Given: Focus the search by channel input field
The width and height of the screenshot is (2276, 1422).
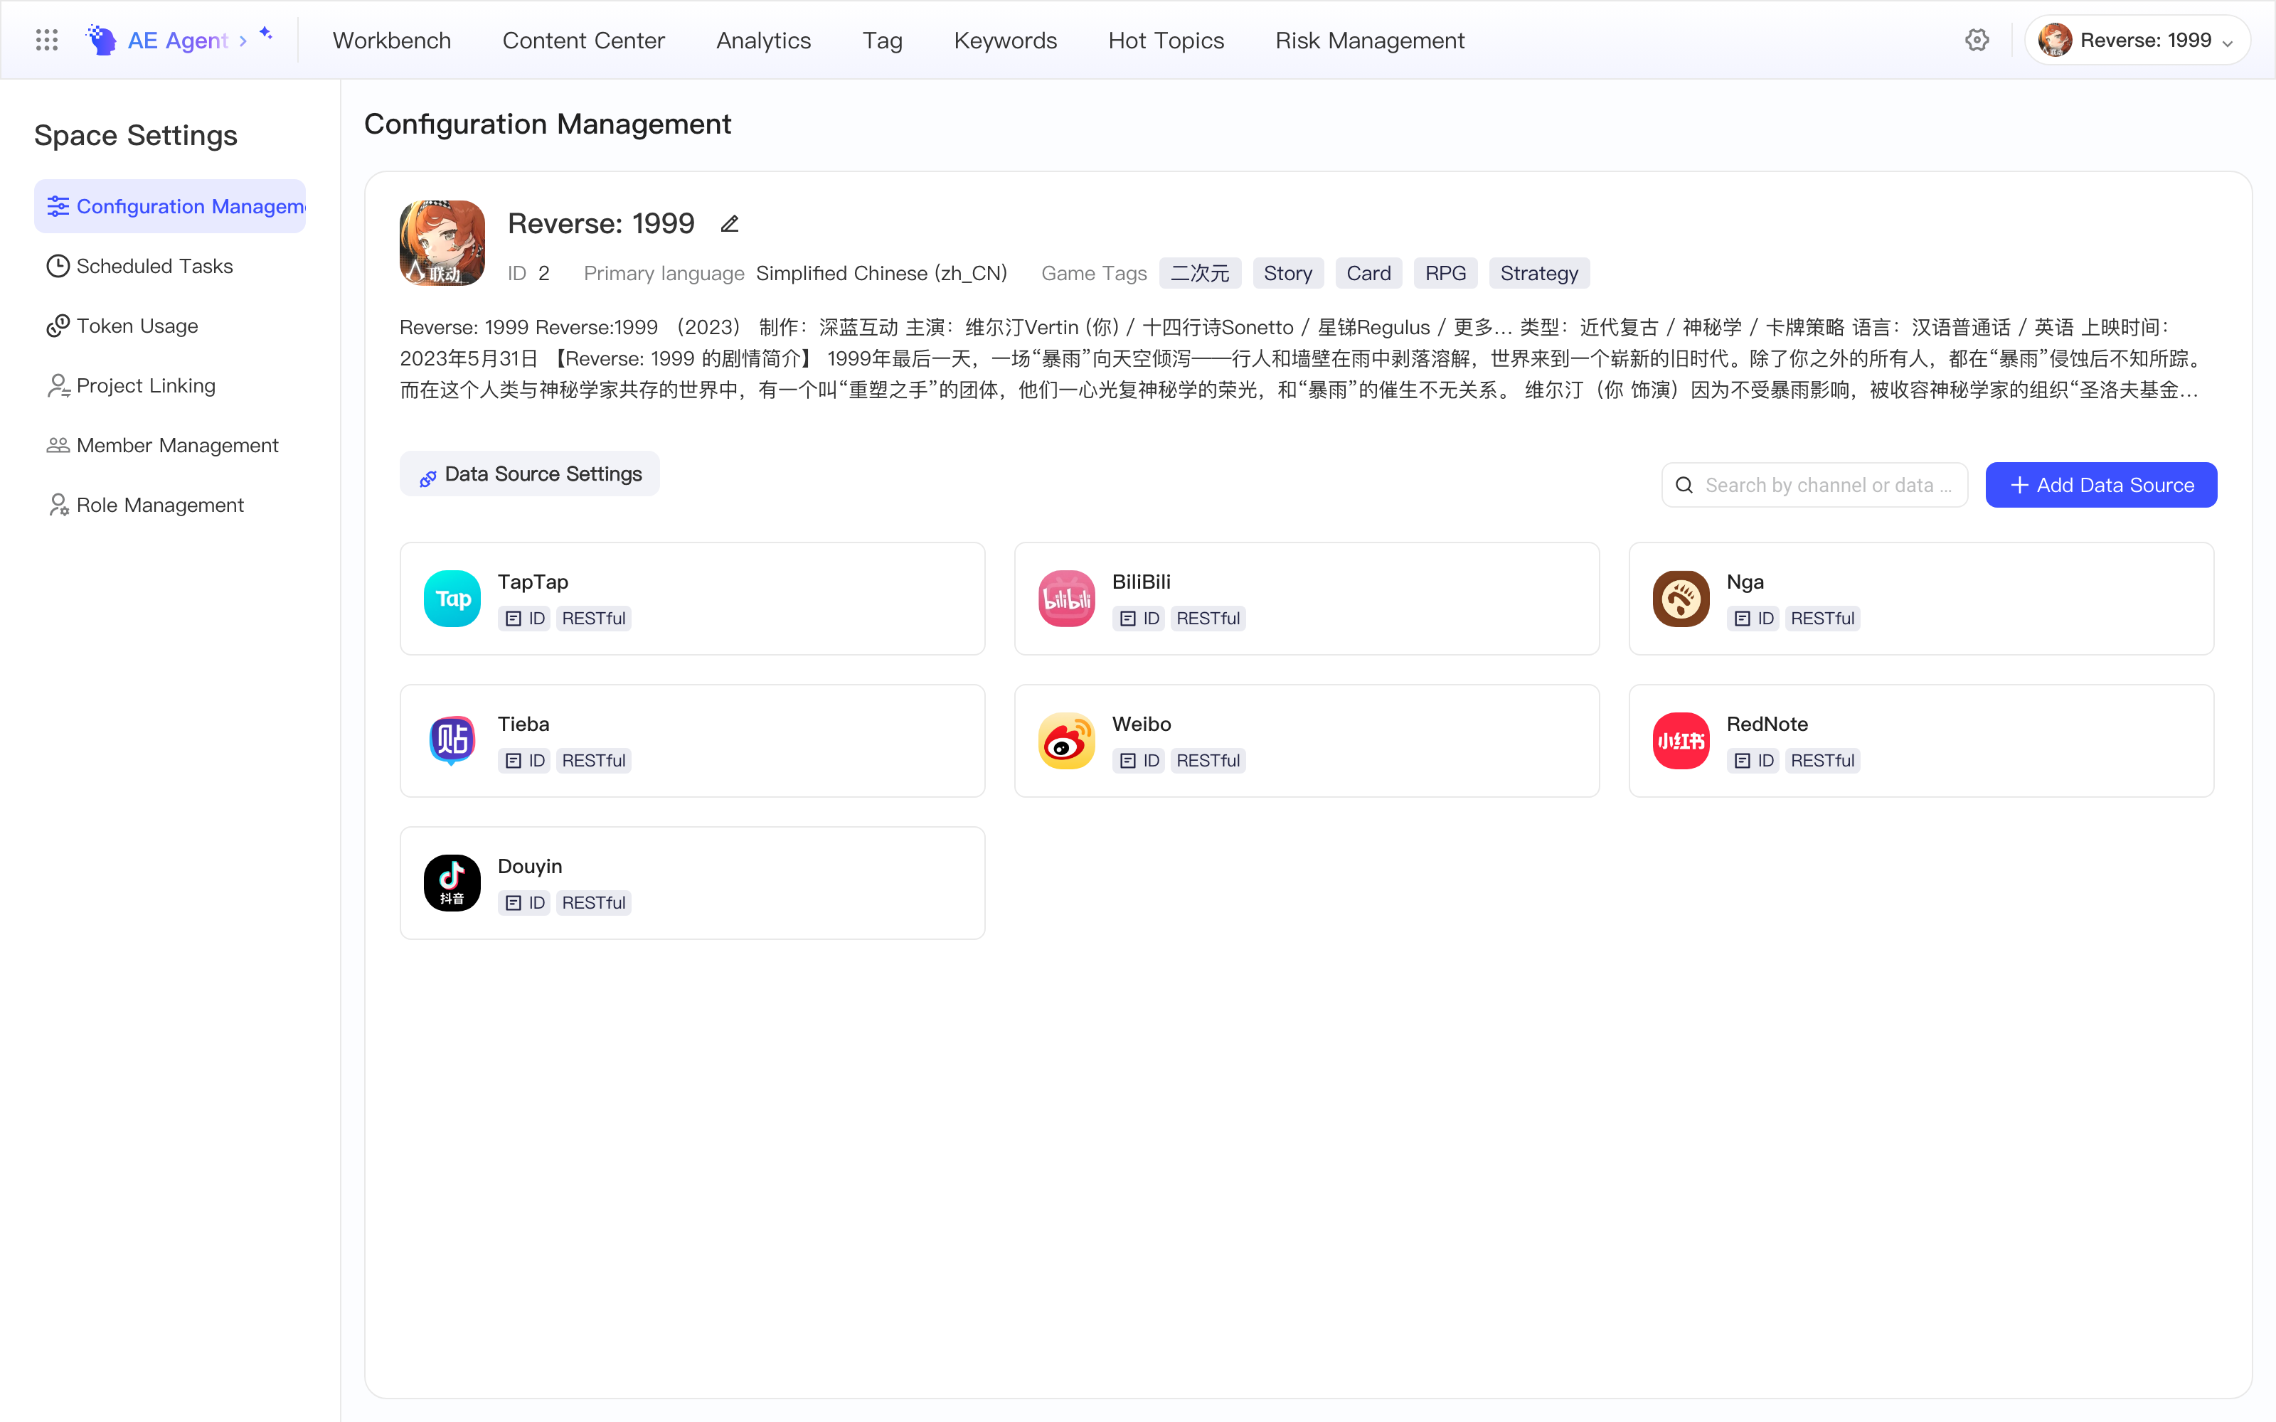Looking at the screenshot, I should [x=1814, y=486].
